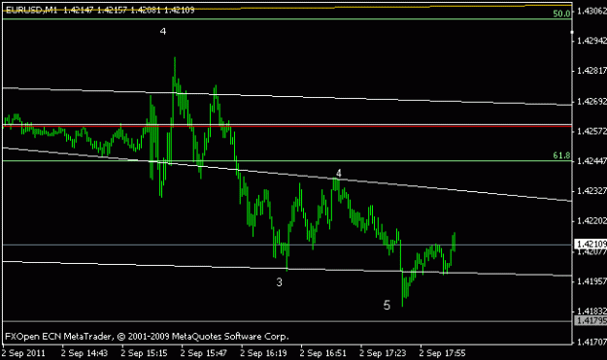The image size is (607, 360).
Task: Select the orange moving average line at top
Action: [287, 8]
